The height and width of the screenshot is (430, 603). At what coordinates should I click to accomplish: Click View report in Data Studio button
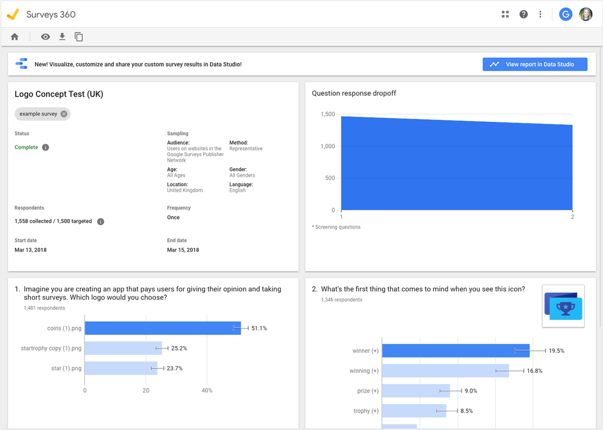tap(535, 64)
